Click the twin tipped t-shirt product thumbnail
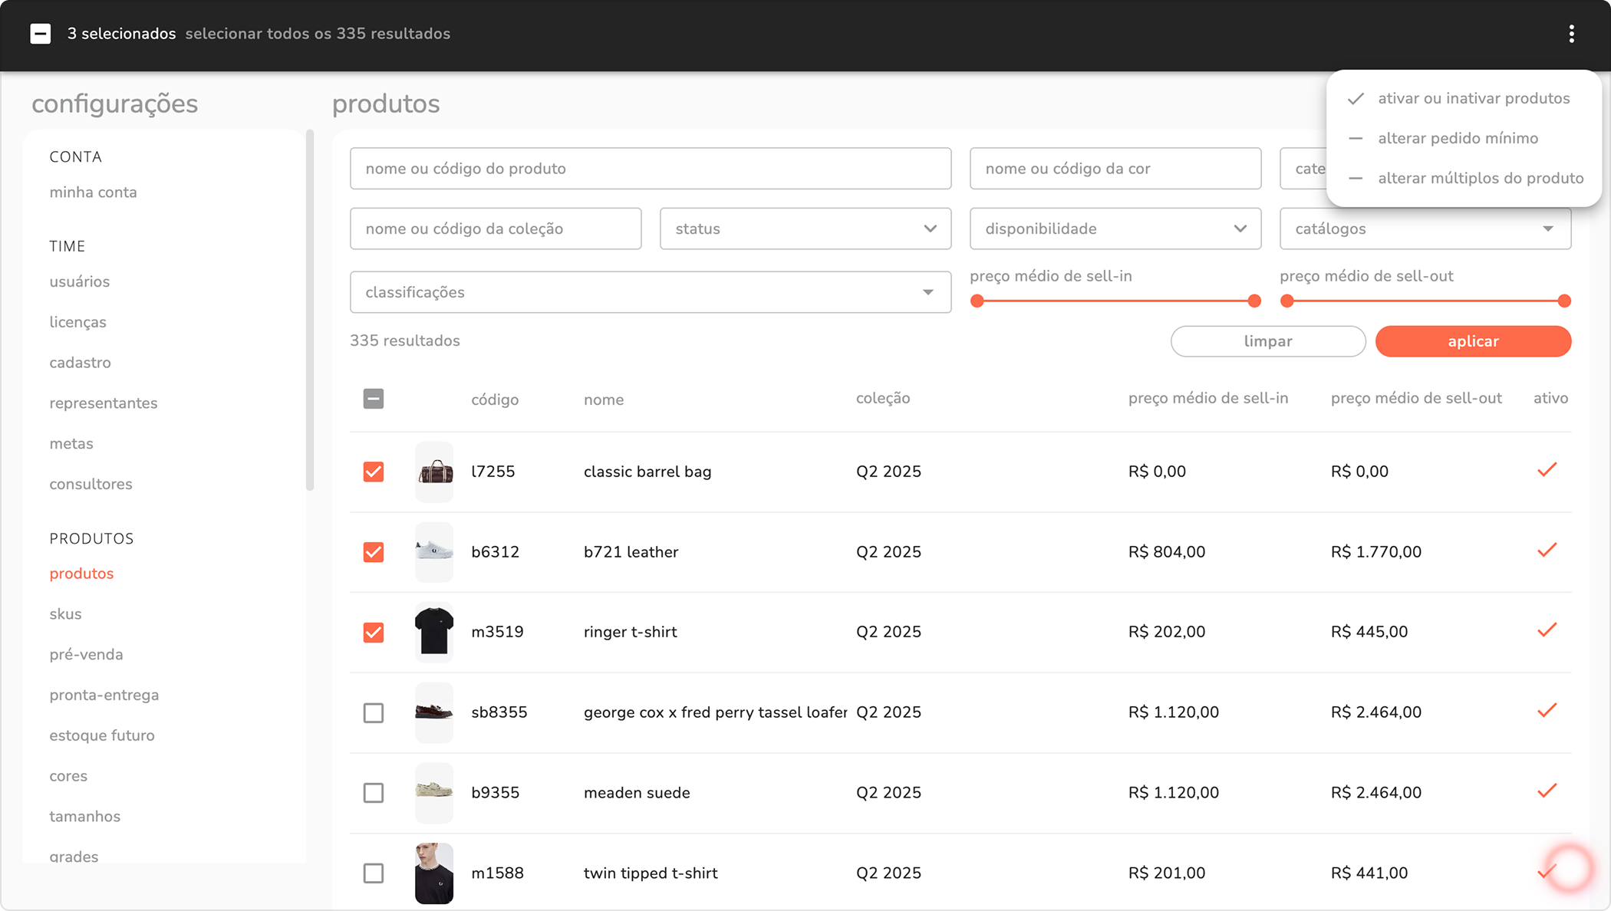The height and width of the screenshot is (911, 1611). [434, 873]
